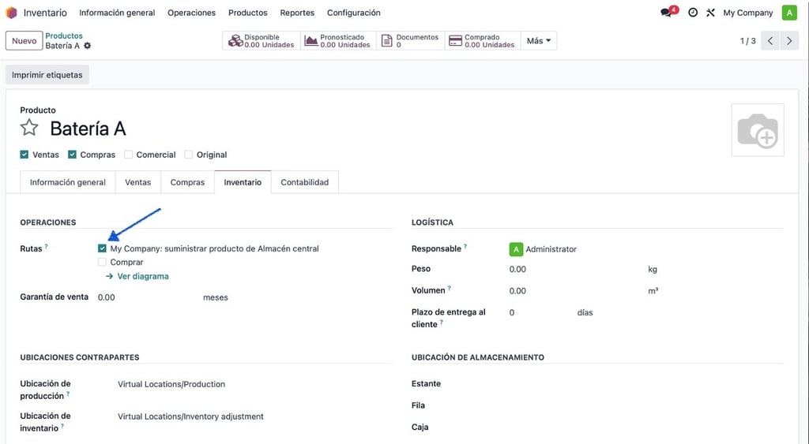
Task: Switch to the Ventas tab
Action: 137,182
